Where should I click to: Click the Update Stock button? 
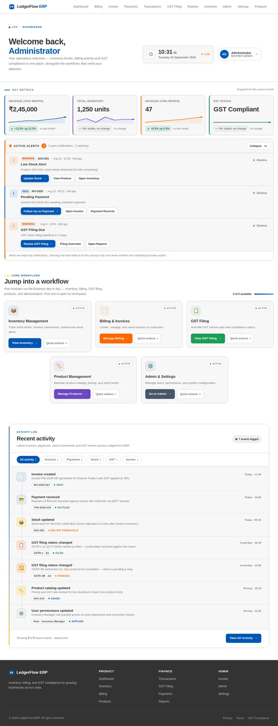coord(35,178)
